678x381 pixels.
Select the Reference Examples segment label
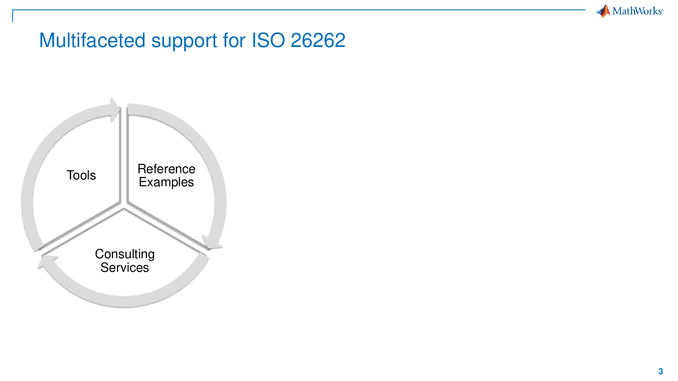click(167, 175)
